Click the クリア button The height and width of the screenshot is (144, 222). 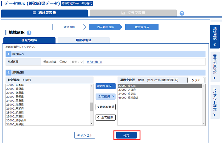tap(196, 80)
